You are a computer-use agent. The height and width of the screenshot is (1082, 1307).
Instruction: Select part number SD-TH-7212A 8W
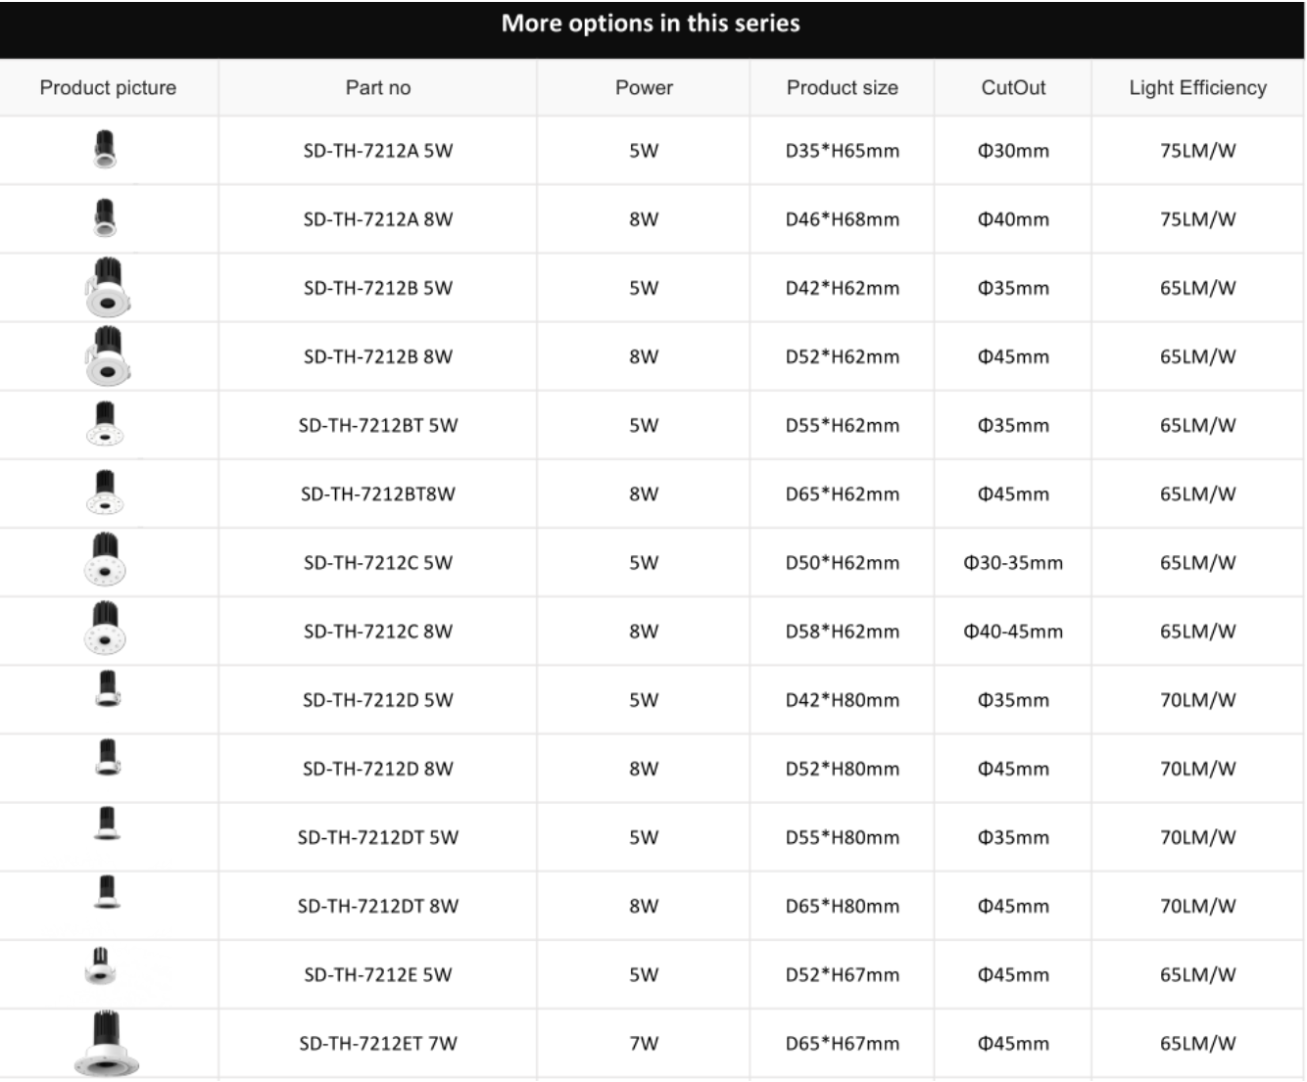[x=378, y=219]
